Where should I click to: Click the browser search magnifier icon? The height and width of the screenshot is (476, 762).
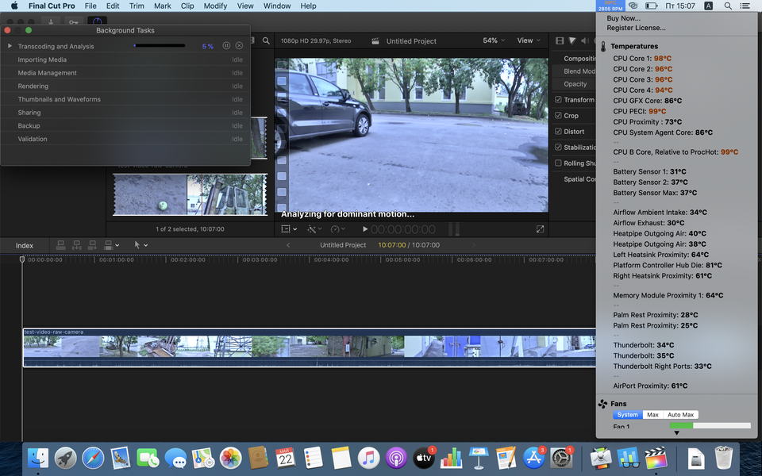coord(267,40)
